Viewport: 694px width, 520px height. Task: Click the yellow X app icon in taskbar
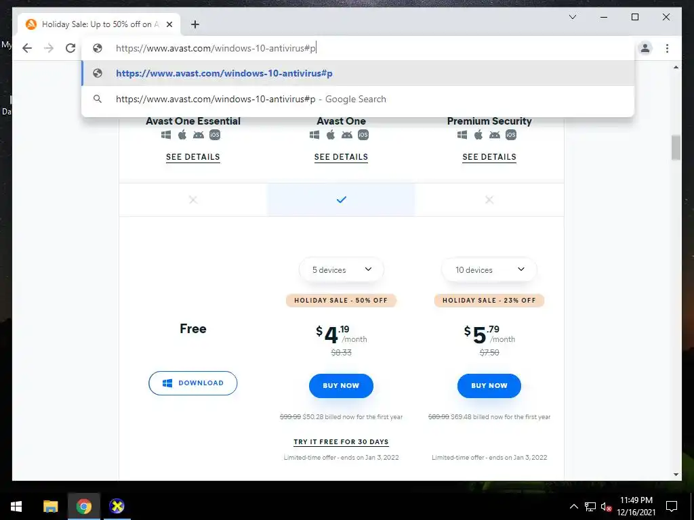click(117, 506)
